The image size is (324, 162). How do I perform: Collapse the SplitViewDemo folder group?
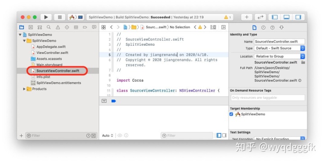(24, 41)
